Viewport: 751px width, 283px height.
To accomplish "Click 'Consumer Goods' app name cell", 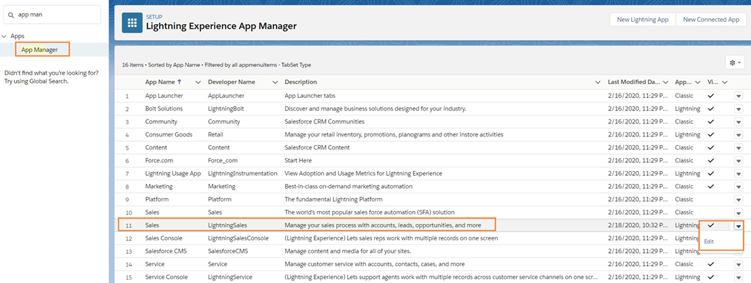I will (x=168, y=134).
